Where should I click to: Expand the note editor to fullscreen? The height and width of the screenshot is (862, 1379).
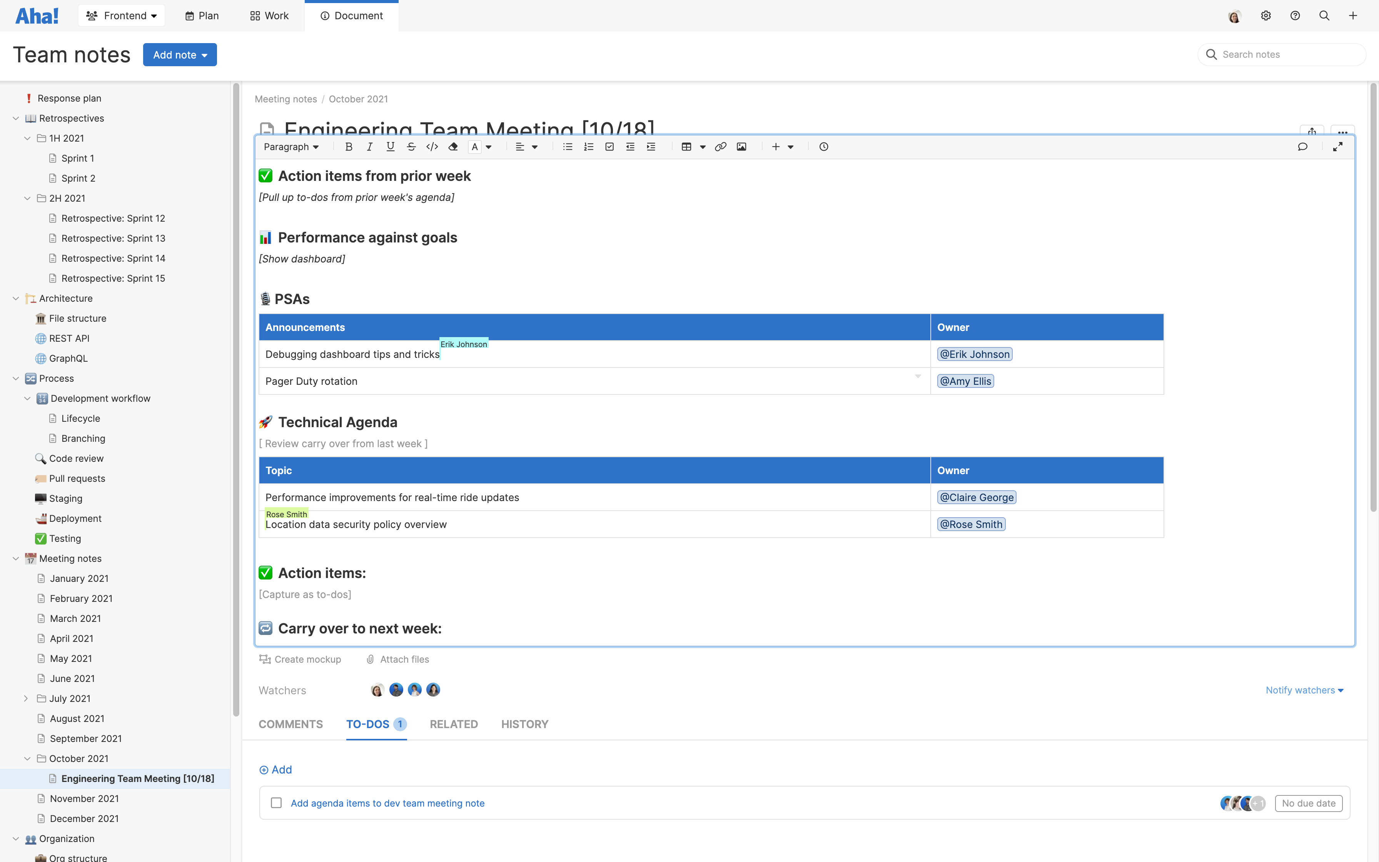(1338, 147)
